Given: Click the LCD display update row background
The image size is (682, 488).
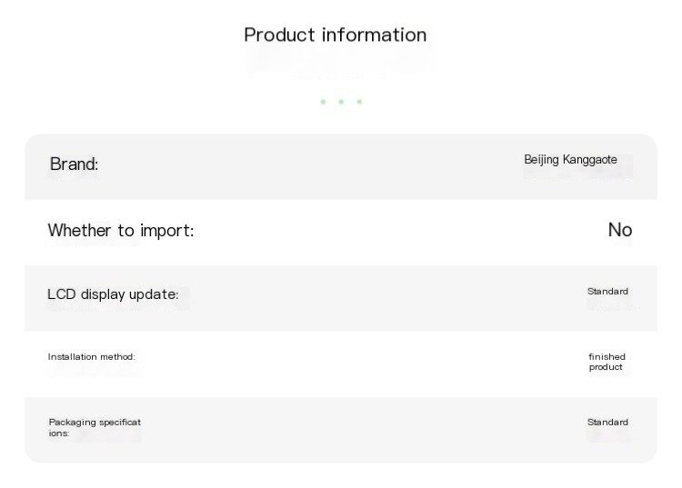Looking at the screenshot, I should tap(341, 299).
